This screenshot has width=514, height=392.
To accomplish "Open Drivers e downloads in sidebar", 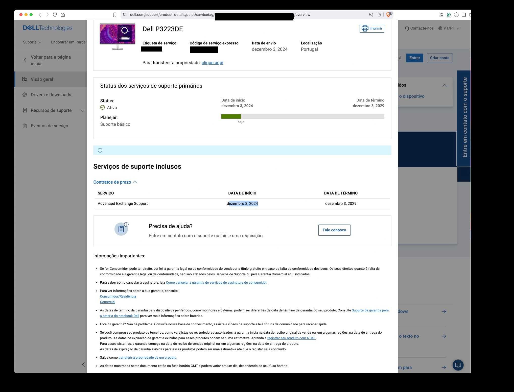I will (x=51, y=95).
